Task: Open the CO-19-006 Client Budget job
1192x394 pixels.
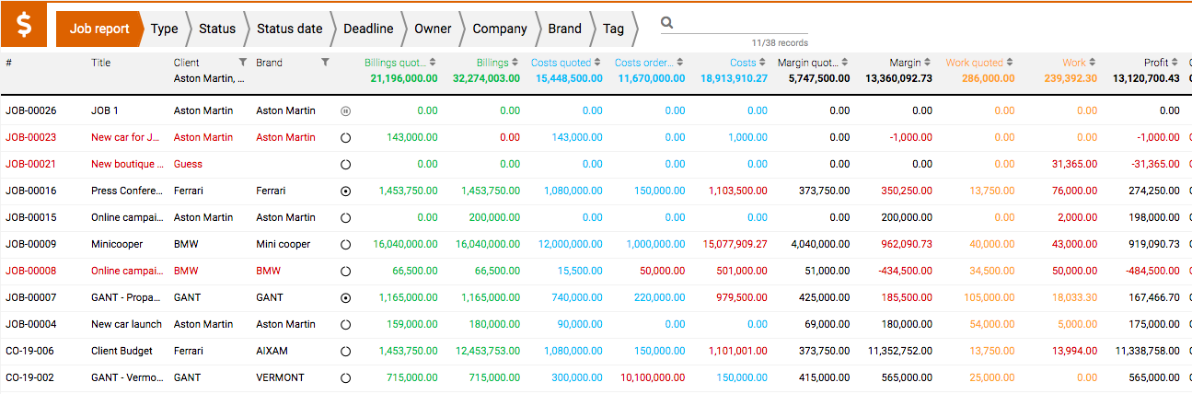Action: coord(596,351)
